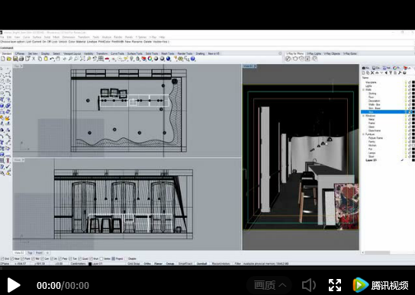
Task: Toggle SmartTrack in status bar
Action: [x=185, y=264]
